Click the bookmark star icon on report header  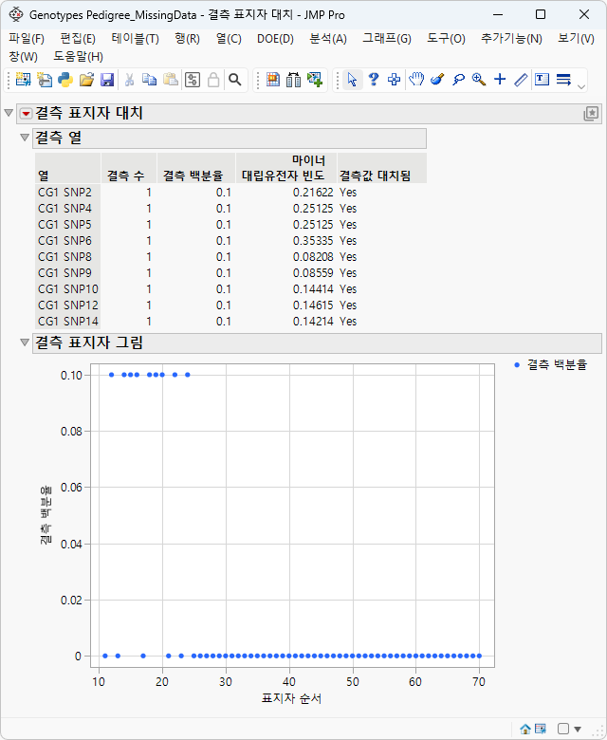pos(591,113)
